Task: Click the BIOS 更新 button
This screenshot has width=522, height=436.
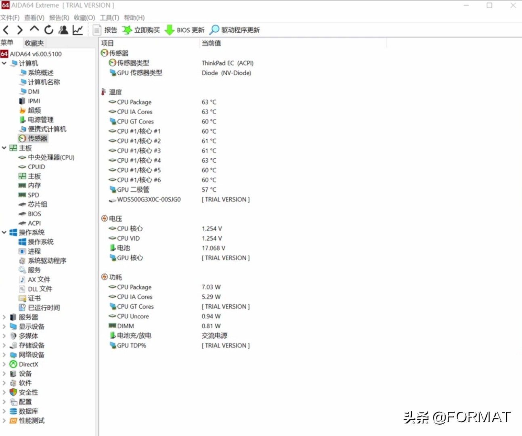Action: pyautogui.click(x=184, y=30)
